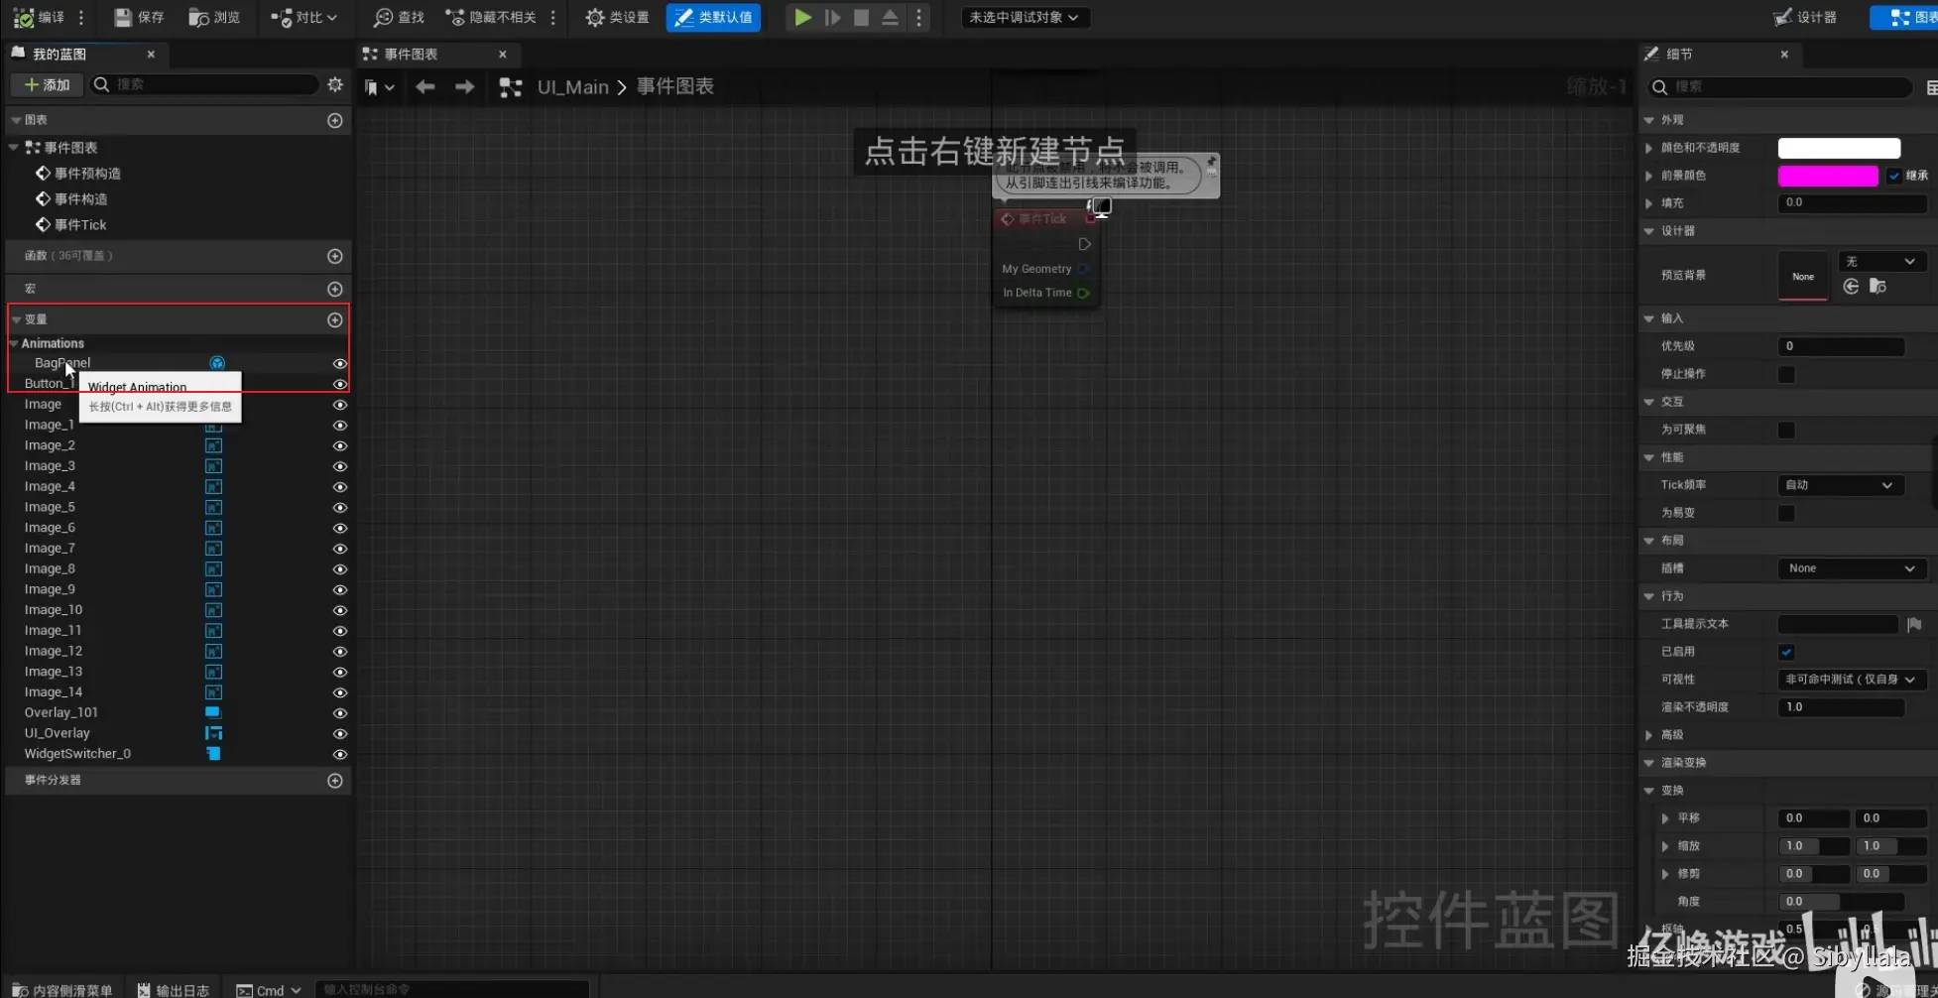Expand the Advanced (高级) section
1938x998 pixels.
click(1648, 735)
